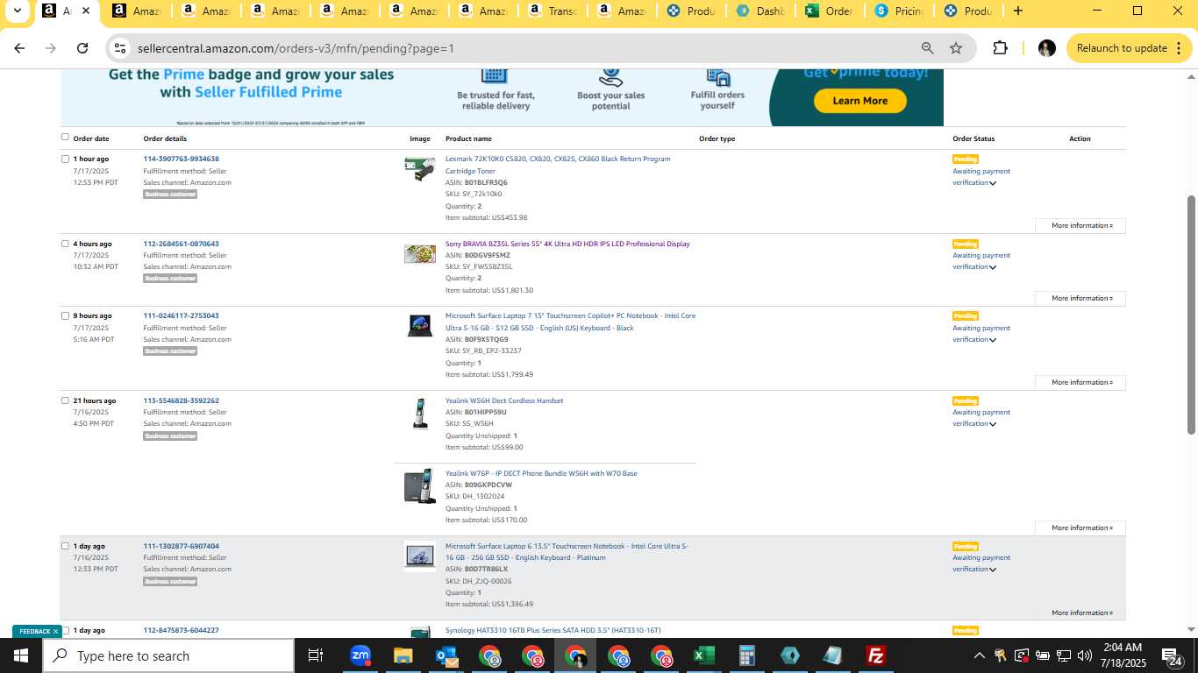Image resolution: width=1198 pixels, height=673 pixels.
Task: Open File Explorer from the taskbar
Action: (403, 655)
